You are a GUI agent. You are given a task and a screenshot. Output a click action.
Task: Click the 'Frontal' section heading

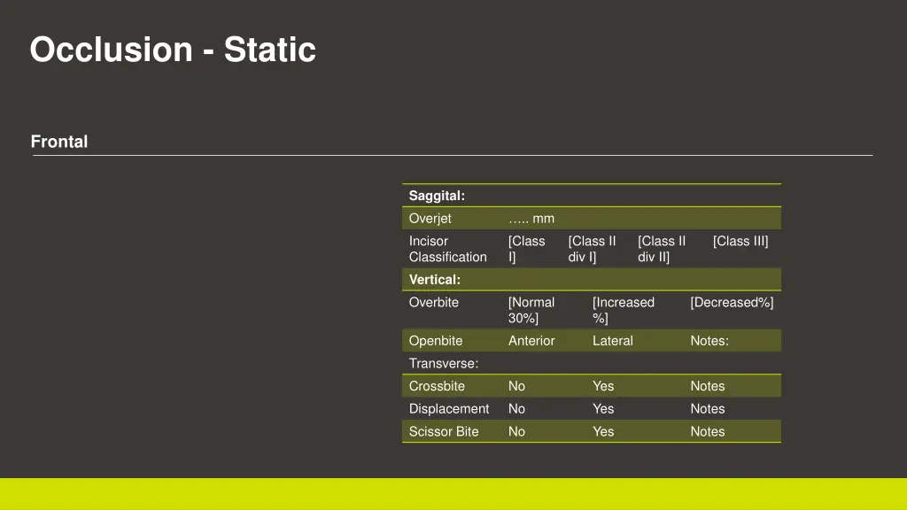(x=59, y=142)
